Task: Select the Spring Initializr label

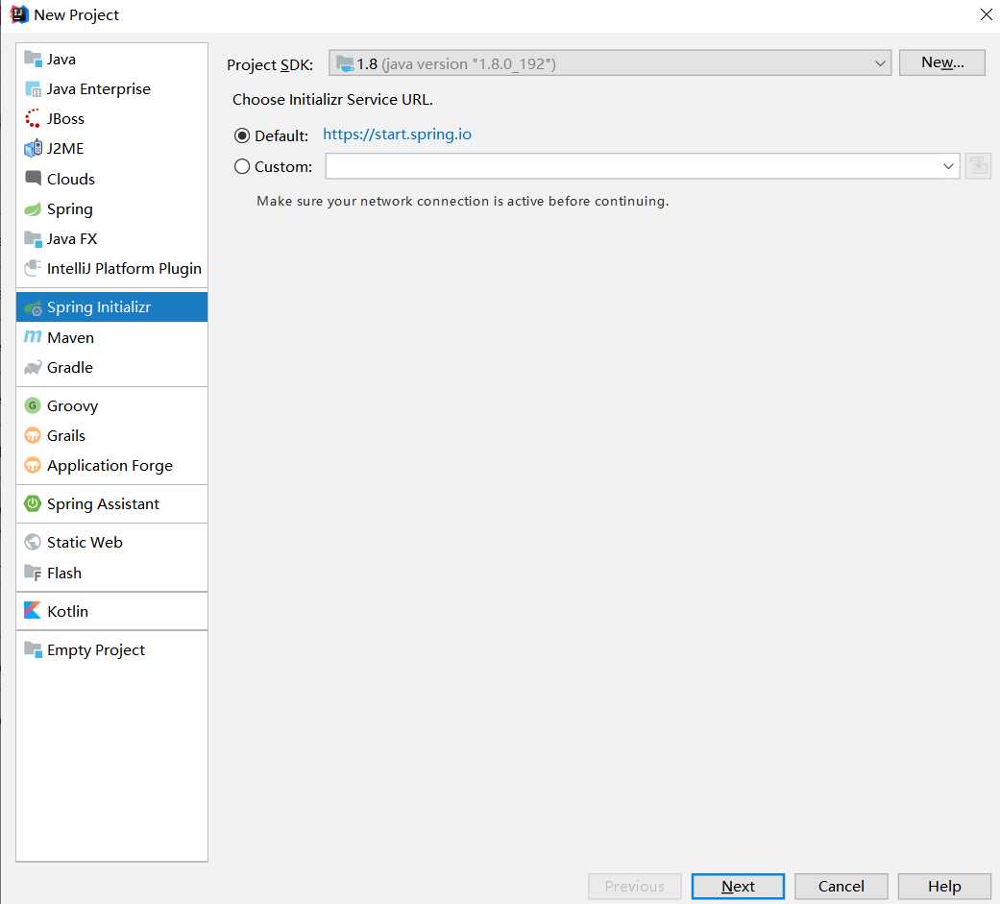Action: 99,307
